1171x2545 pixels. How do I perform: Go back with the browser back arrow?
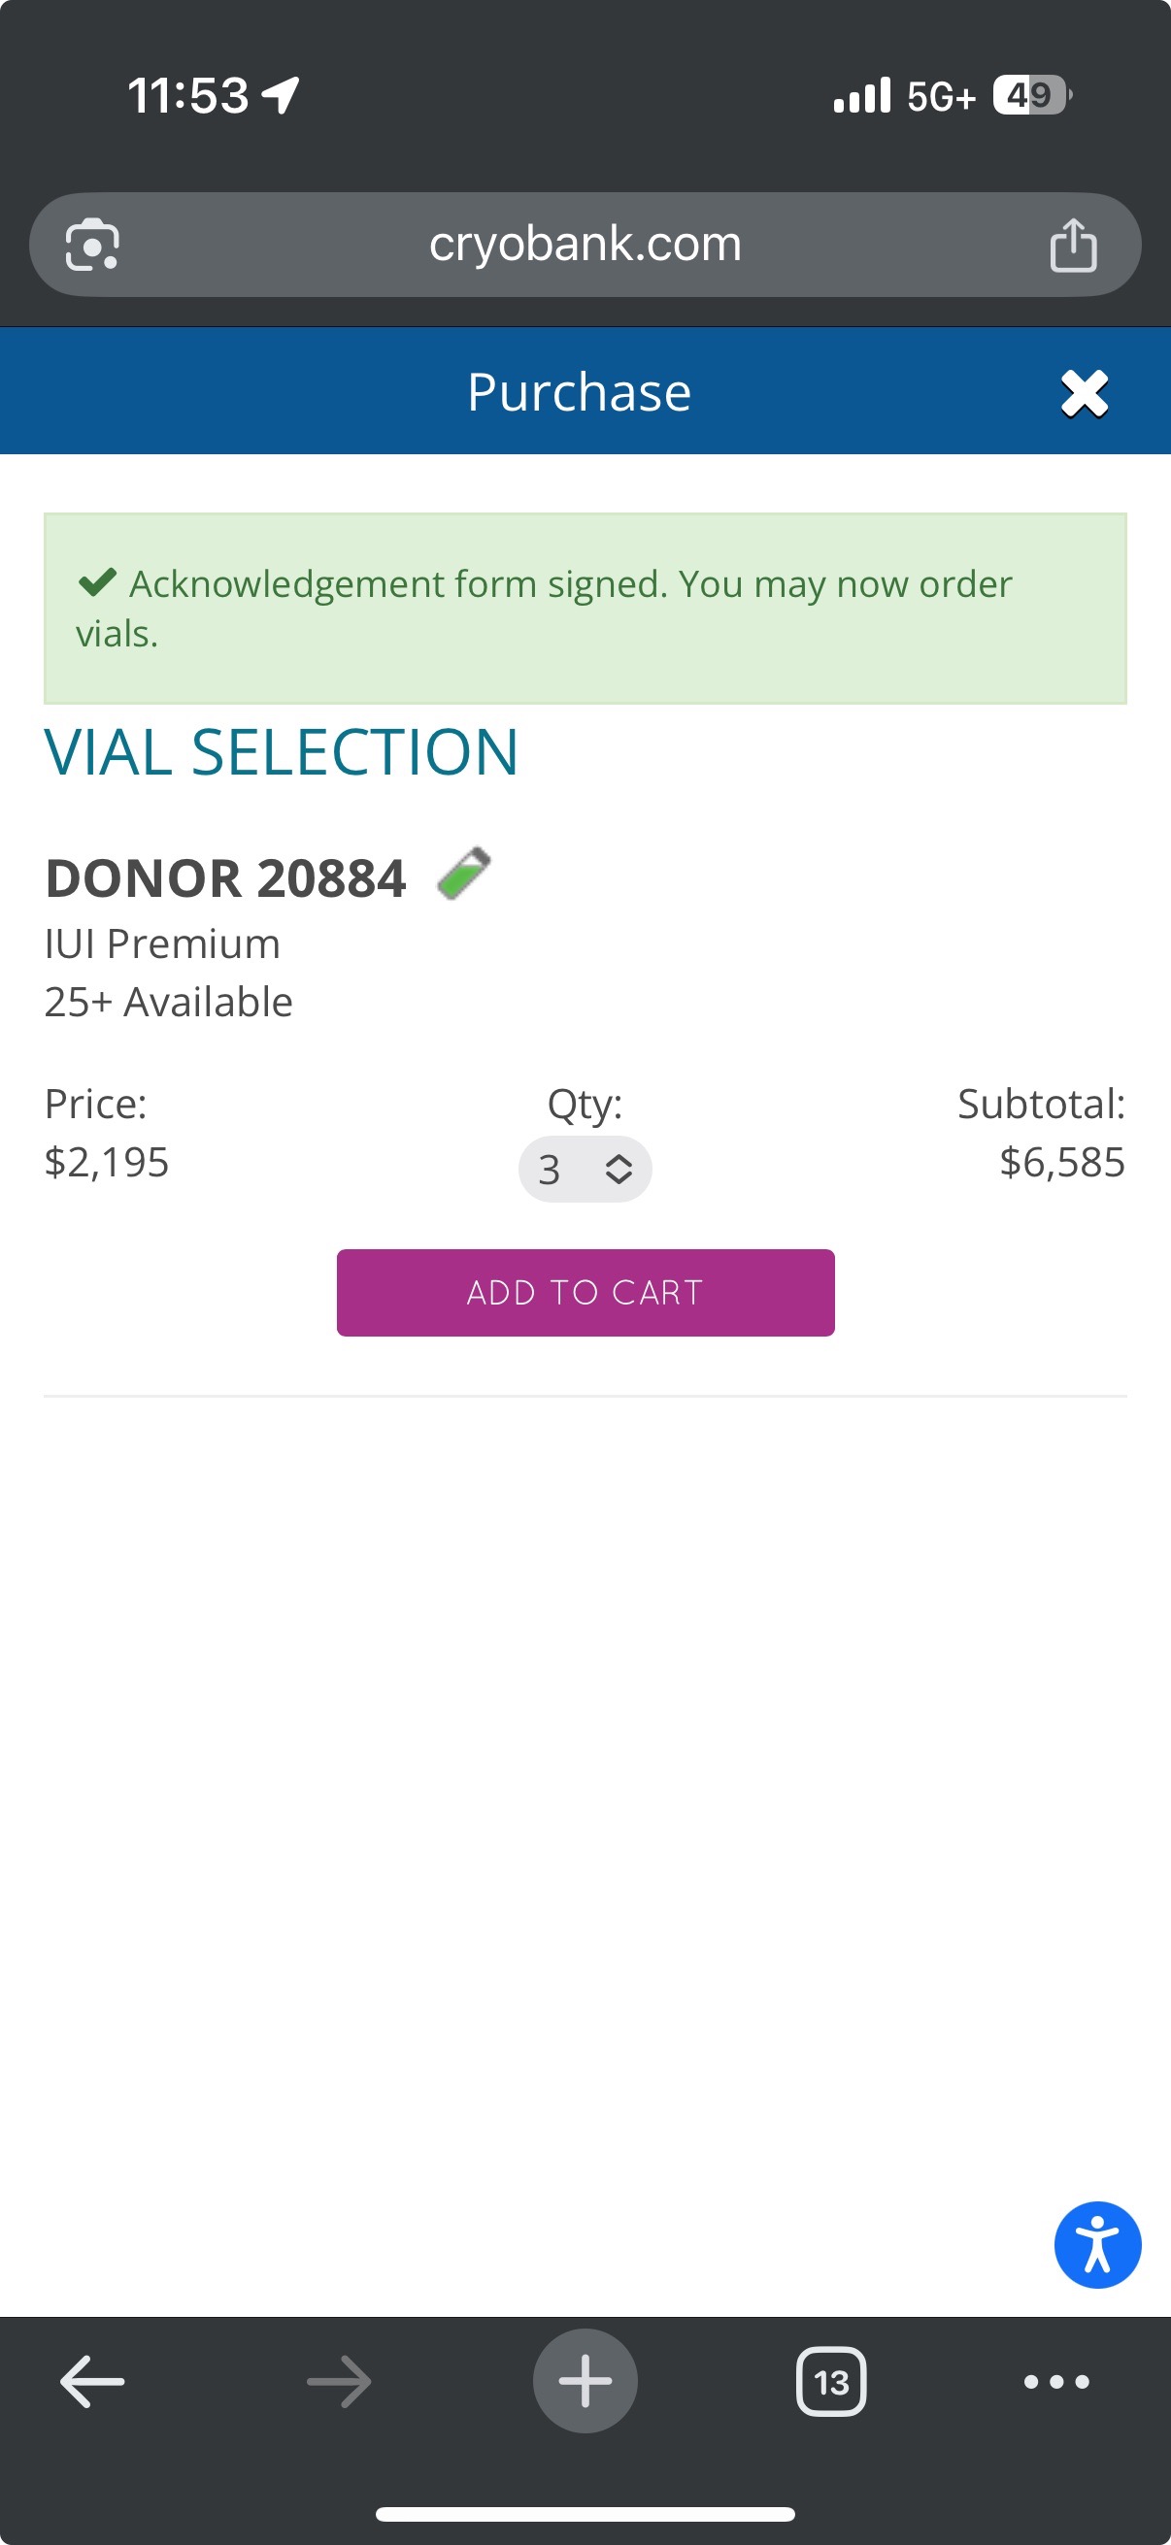pos(93,2381)
